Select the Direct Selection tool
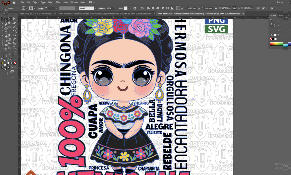 pos(9,19)
